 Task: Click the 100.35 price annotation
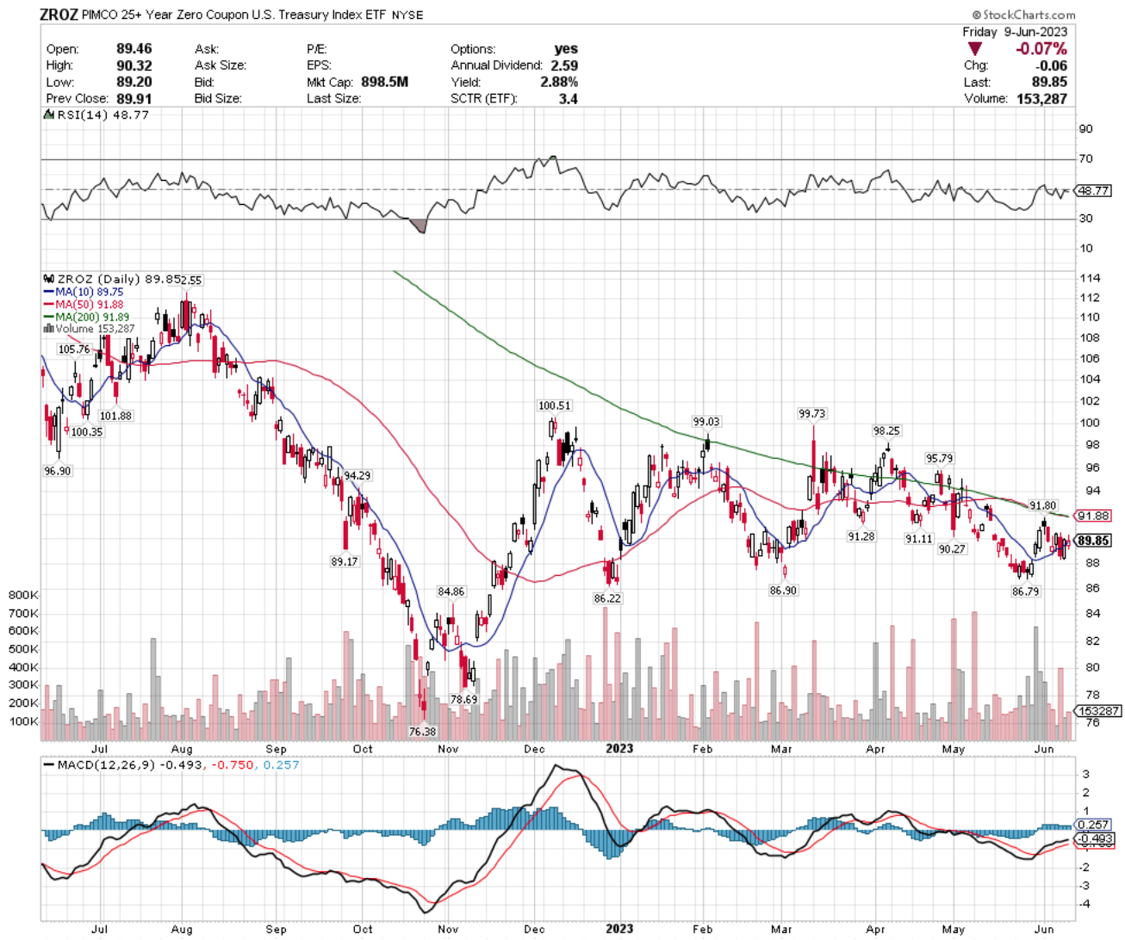pos(87,432)
